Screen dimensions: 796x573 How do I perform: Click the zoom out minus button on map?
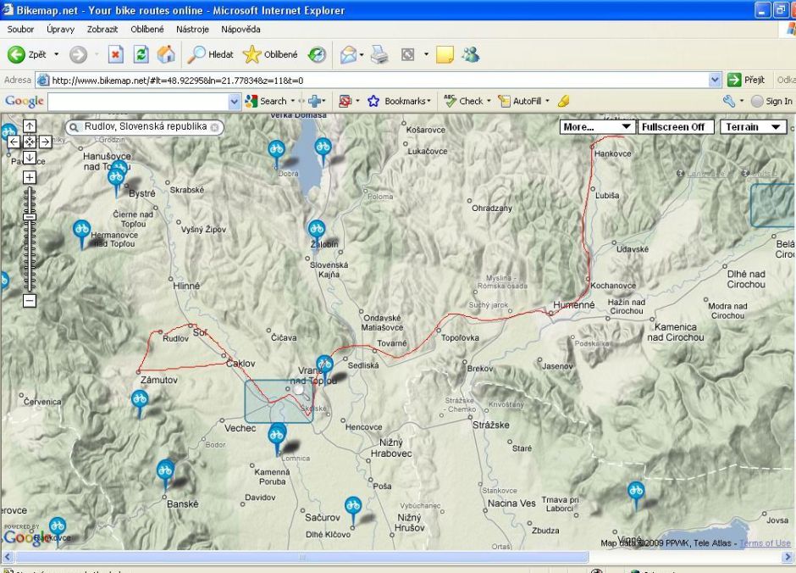coord(30,301)
